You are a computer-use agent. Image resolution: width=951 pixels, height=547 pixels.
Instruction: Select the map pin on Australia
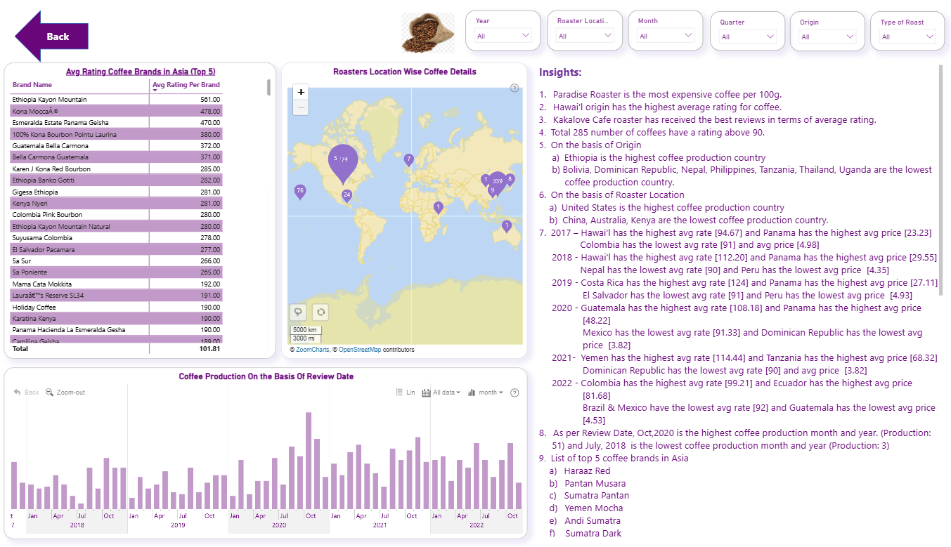(x=506, y=226)
